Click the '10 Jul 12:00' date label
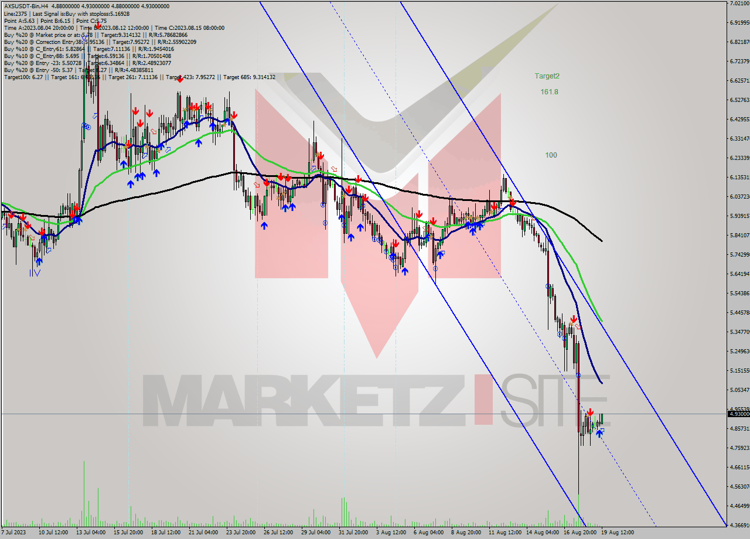The image size is (750, 539). [x=52, y=533]
